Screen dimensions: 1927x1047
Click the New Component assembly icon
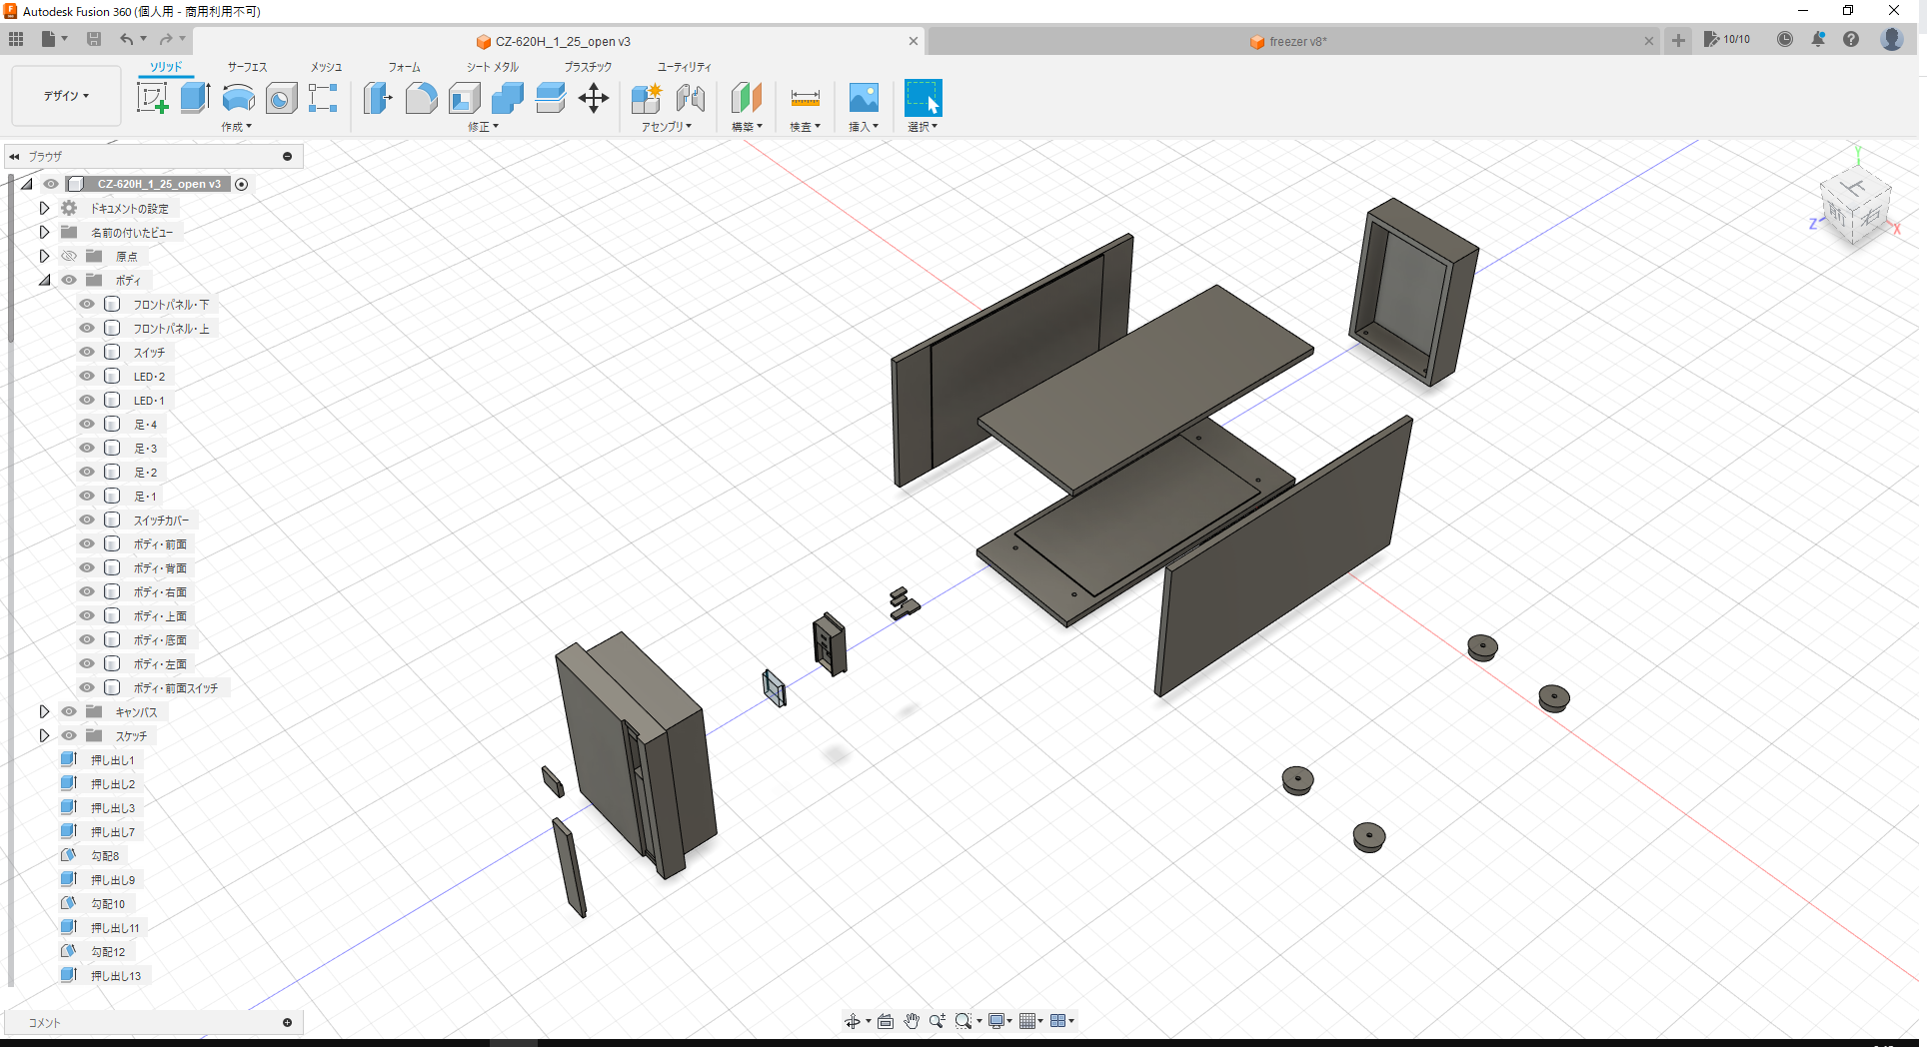point(645,97)
